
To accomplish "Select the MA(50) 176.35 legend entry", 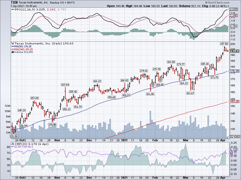I will click(22, 46).
